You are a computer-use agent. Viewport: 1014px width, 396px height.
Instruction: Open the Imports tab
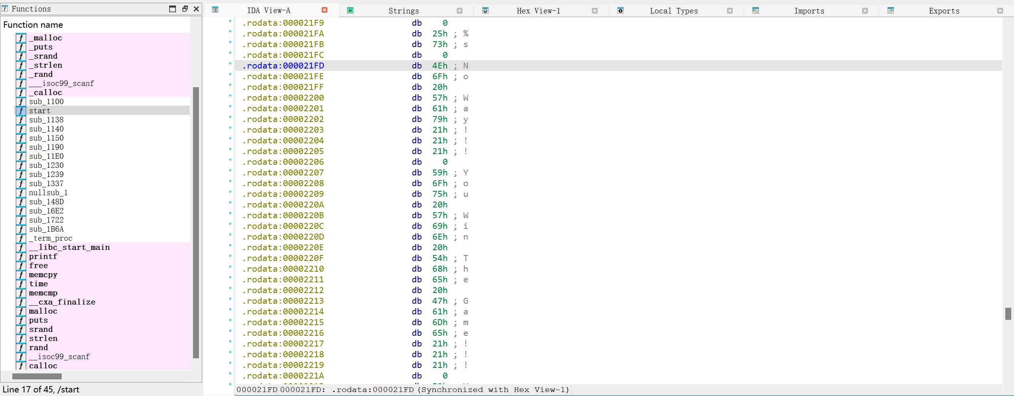[x=809, y=11]
